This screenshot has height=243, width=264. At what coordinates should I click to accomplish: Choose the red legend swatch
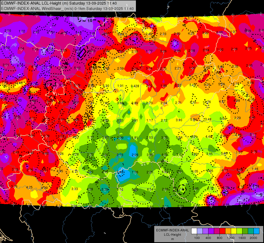point(222,231)
